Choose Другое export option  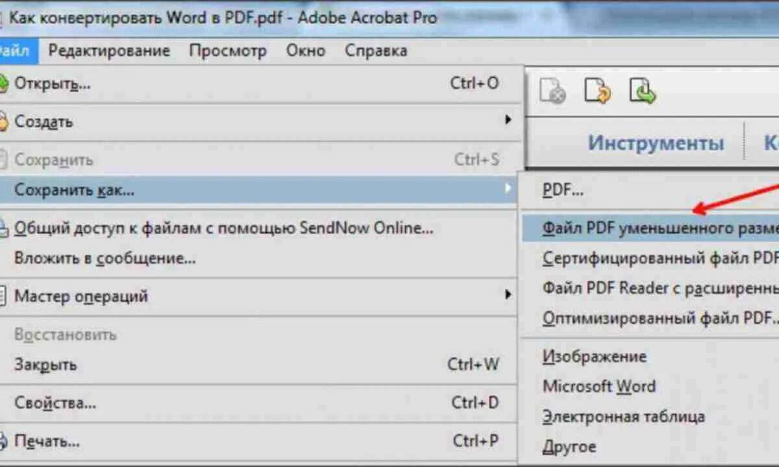tap(650, 446)
